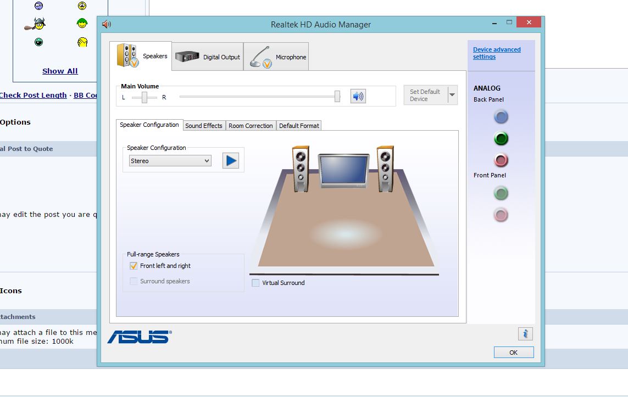Click the OK button

click(x=514, y=352)
